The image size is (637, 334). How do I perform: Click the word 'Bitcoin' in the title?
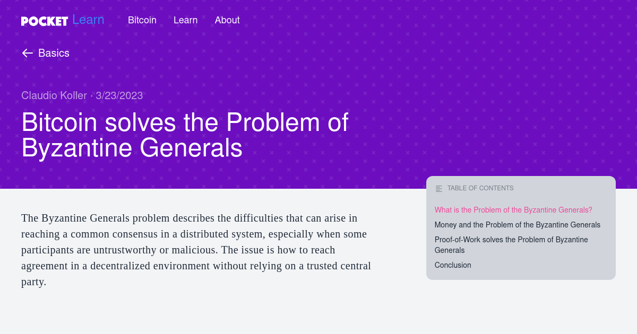click(x=59, y=122)
